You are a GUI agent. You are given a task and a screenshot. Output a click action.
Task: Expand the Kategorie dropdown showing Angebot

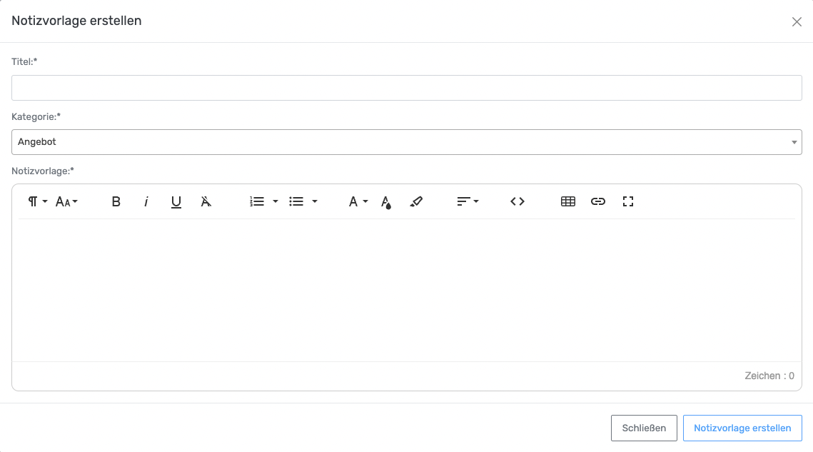(x=406, y=142)
